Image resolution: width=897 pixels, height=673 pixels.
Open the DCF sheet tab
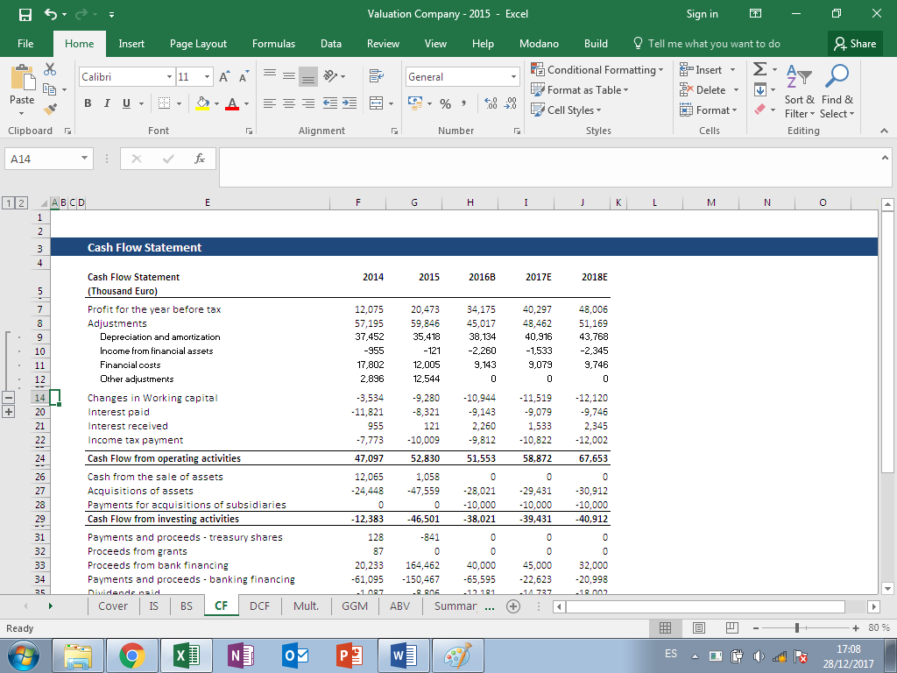[x=259, y=606]
